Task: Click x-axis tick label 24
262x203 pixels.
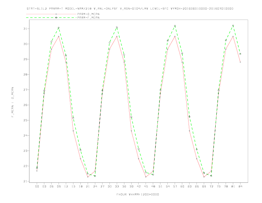Action: coord(95,186)
